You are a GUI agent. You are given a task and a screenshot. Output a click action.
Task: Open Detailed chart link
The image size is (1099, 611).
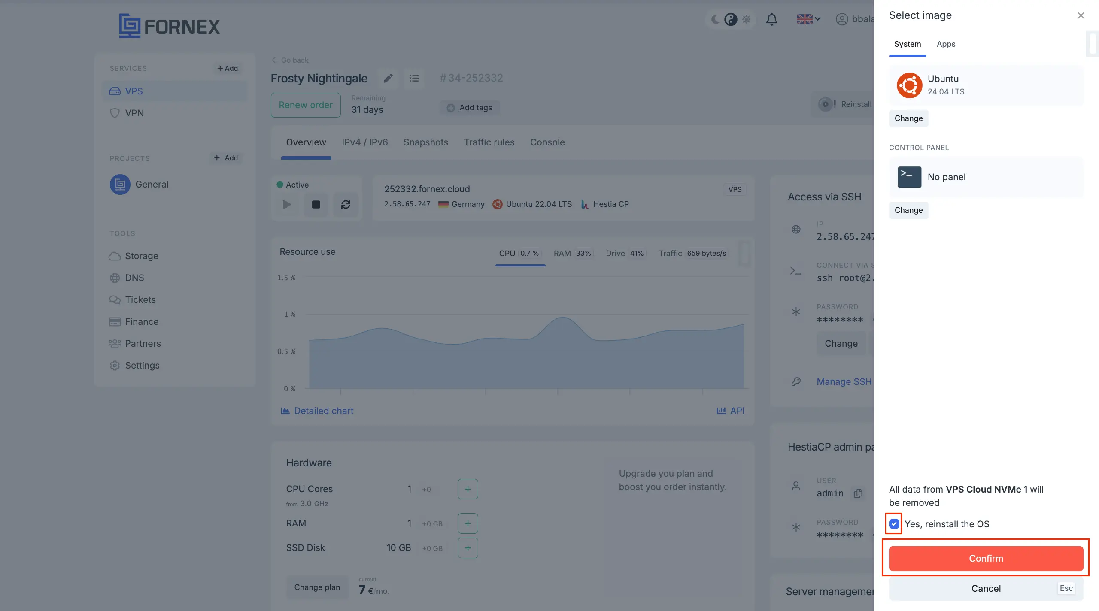(x=317, y=411)
